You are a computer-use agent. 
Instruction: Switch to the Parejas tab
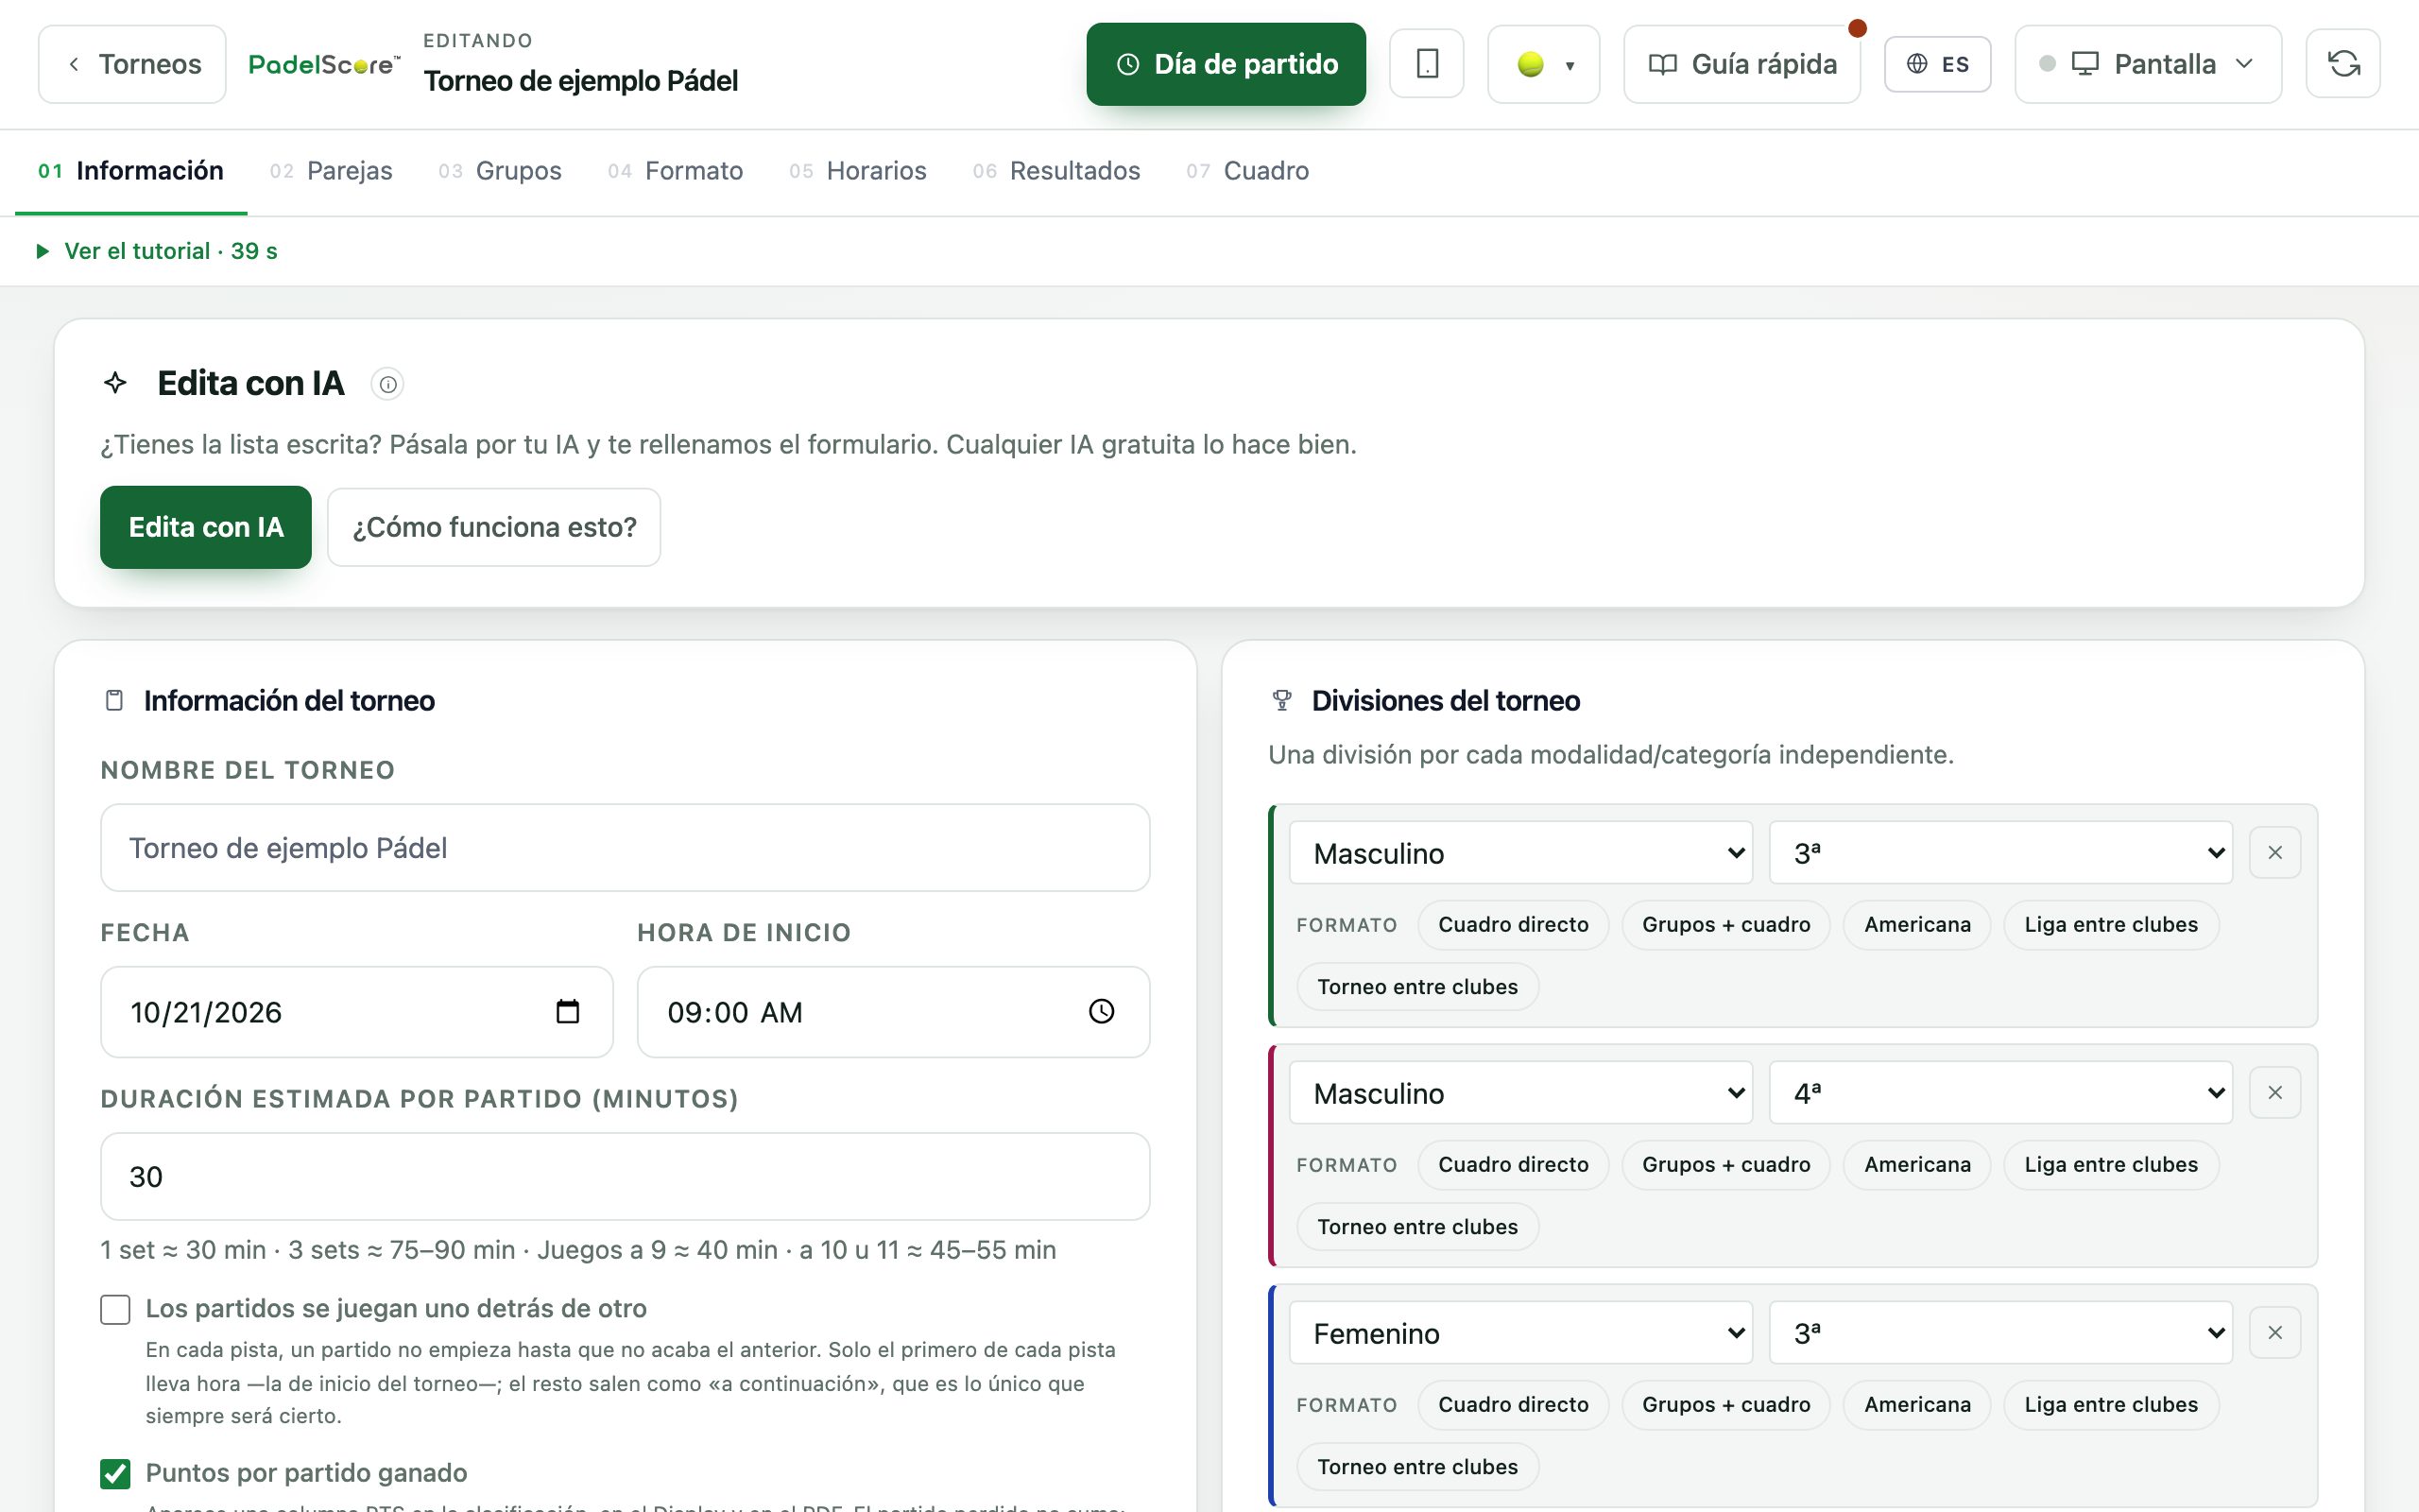(331, 171)
